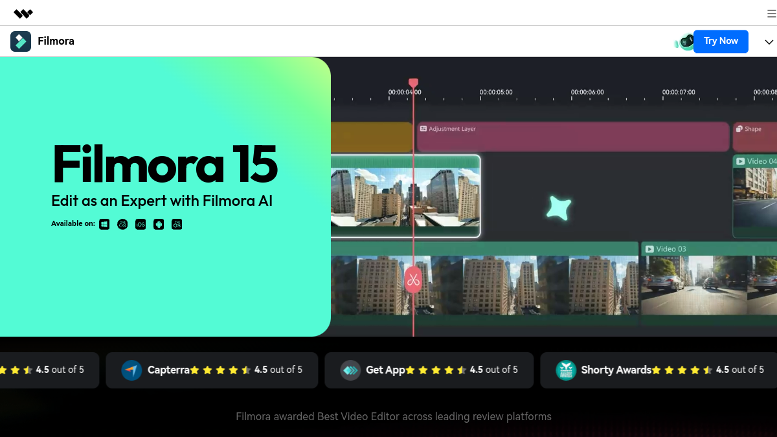777x437 pixels.
Task: Click the Shorty Awards logo icon
Action: click(x=566, y=370)
